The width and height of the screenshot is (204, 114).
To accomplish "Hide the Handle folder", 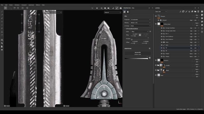I will [156, 65].
